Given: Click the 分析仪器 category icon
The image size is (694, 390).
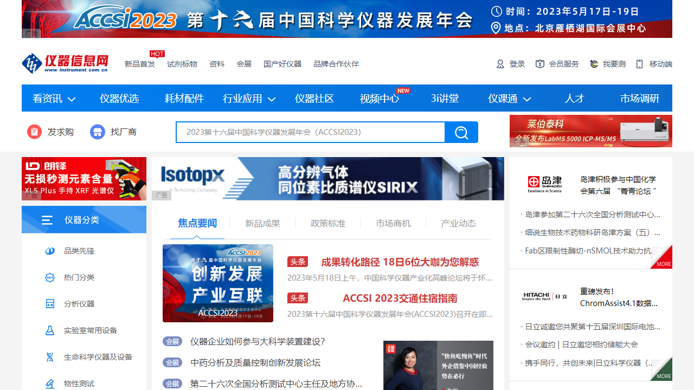Looking at the screenshot, I should coord(50,304).
